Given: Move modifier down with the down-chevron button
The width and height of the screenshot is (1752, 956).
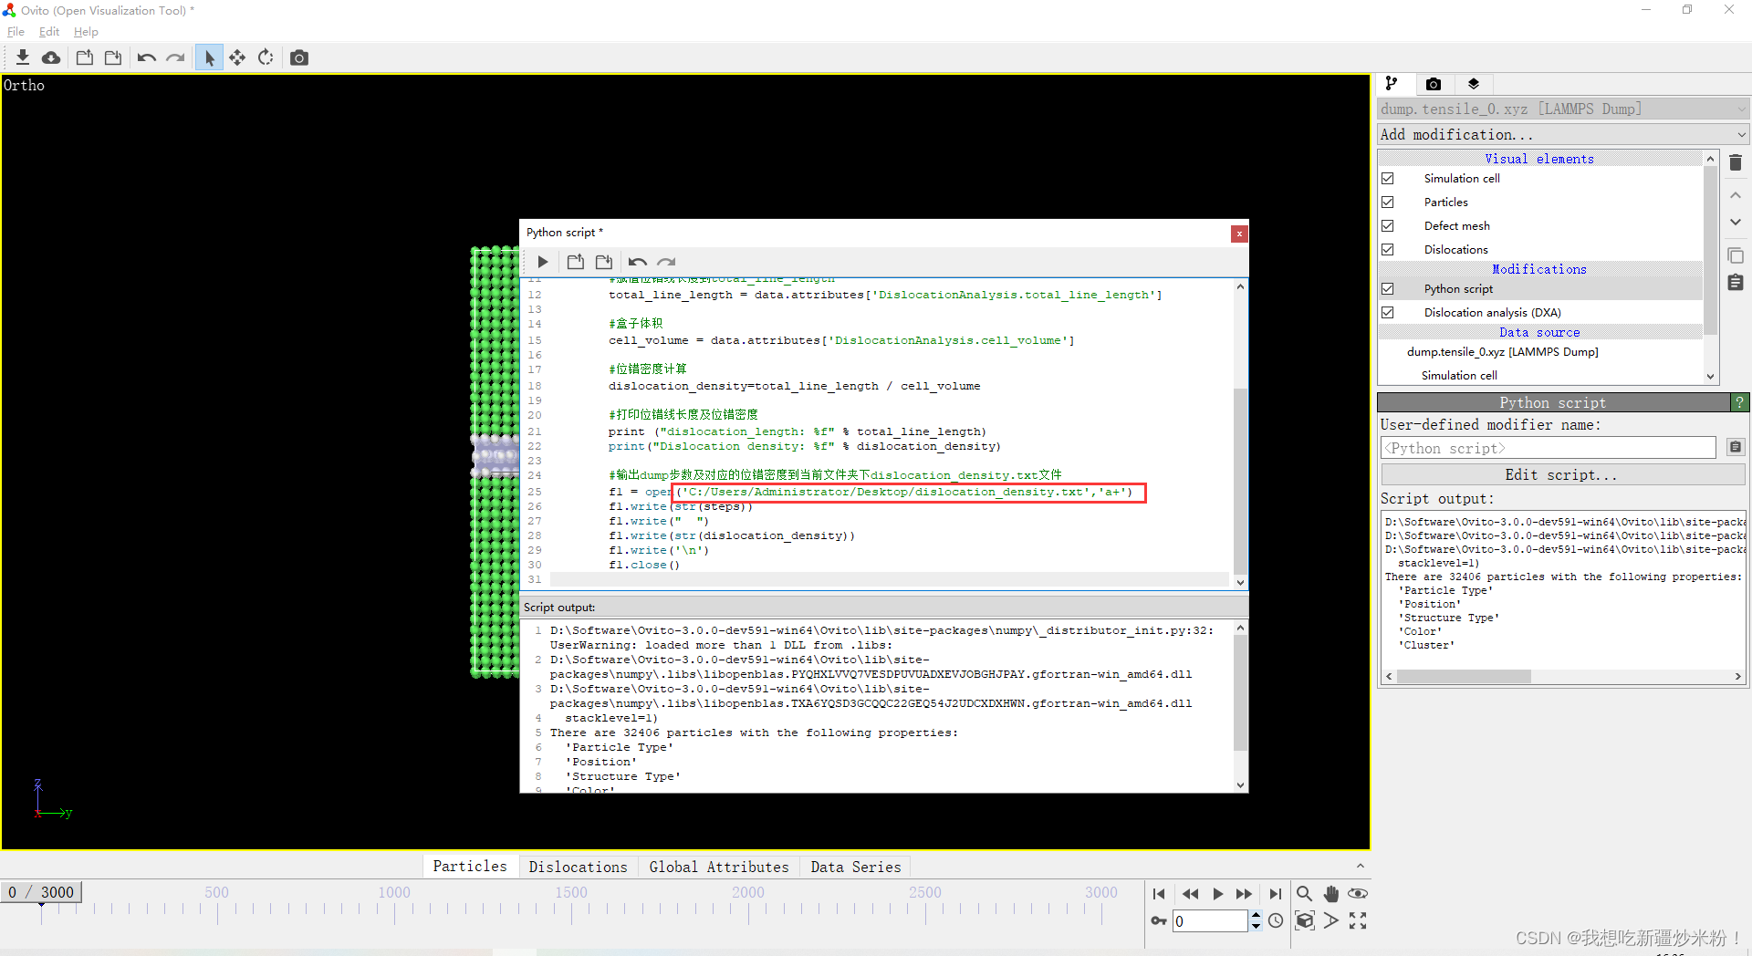Looking at the screenshot, I should click(1736, 222).
